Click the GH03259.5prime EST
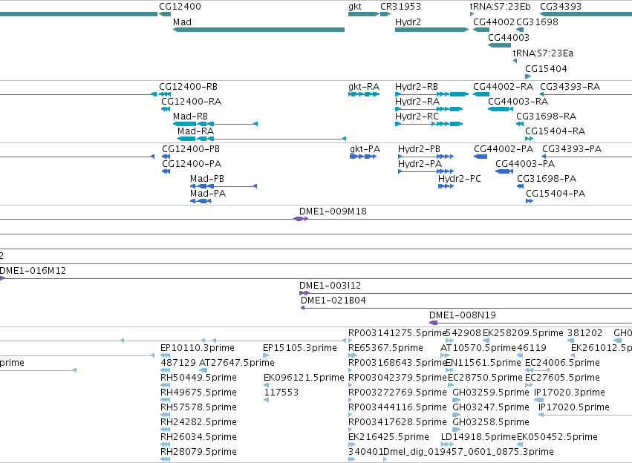This screenshot has width=632, height=463. (x=456, y=400)
